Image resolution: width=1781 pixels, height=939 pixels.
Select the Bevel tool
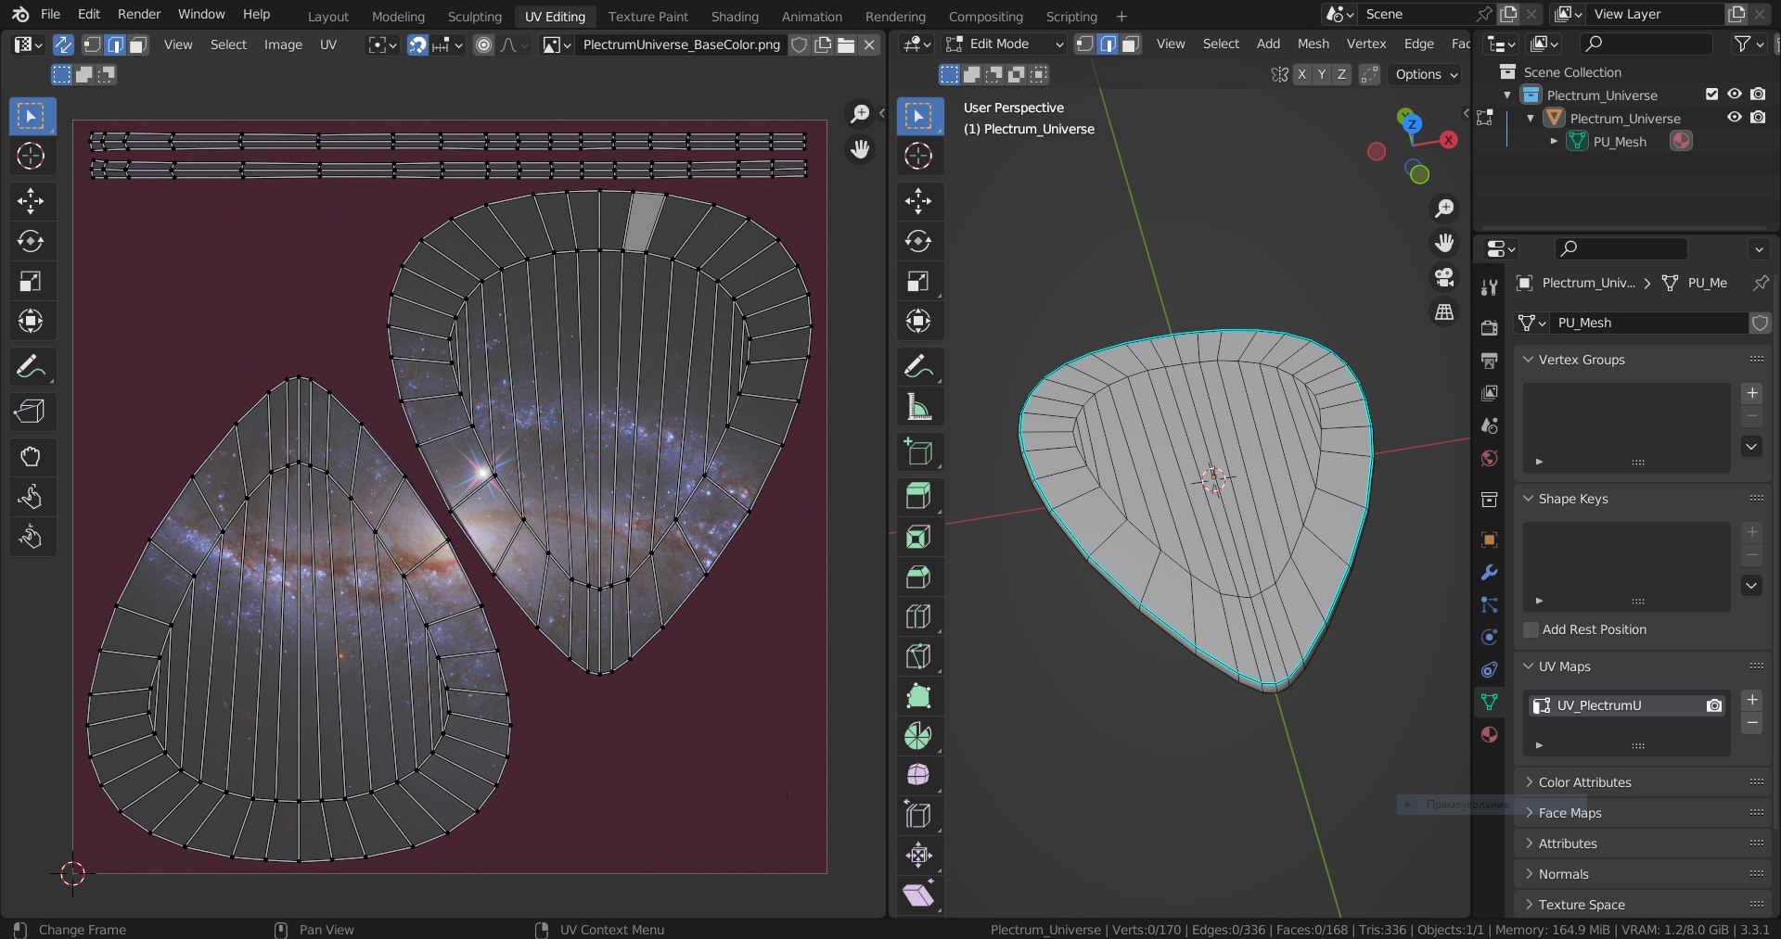(x=918, y=577)
